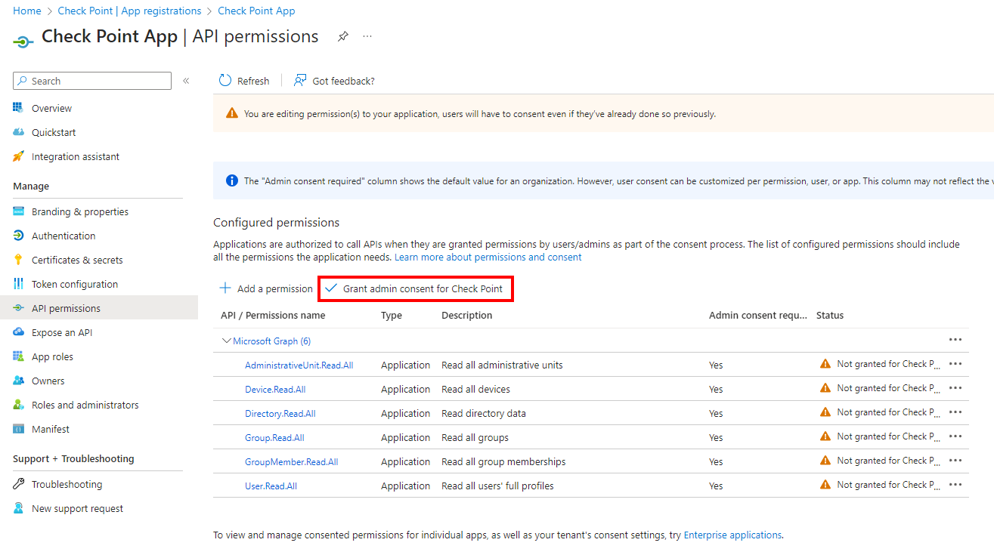This screenshot has width=994, height=555.
Task: Click the AdministrativeUnit.Read.All permission link
Action: [299, 365]
